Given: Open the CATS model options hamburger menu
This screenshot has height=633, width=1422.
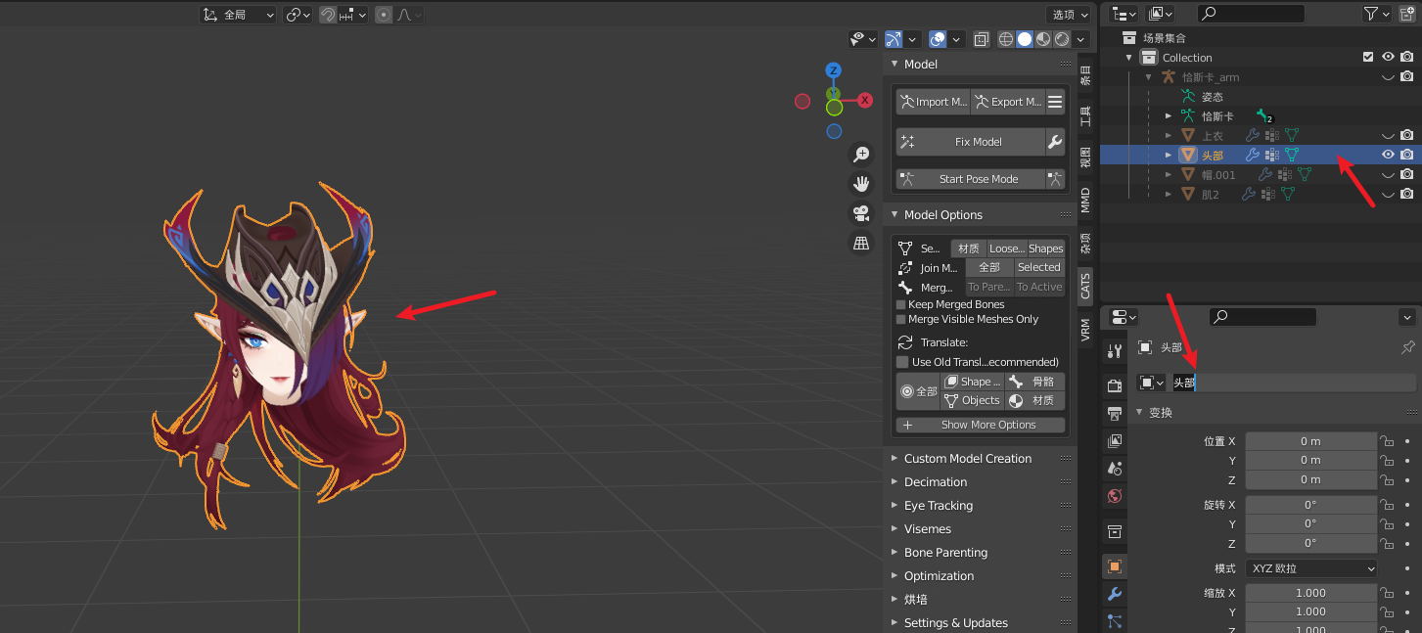Looking at the screenshot, I should click(x=1055, y=102).
